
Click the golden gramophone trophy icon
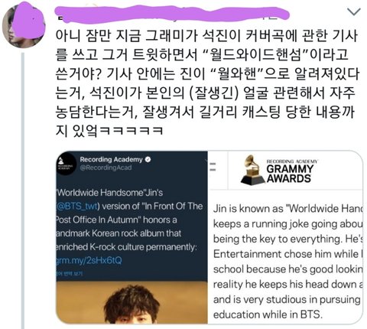[252, 170]
